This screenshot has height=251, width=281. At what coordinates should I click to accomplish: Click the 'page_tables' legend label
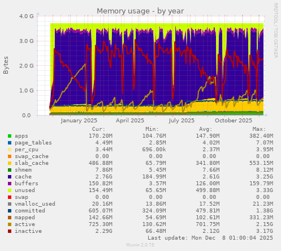coord(33,143)
